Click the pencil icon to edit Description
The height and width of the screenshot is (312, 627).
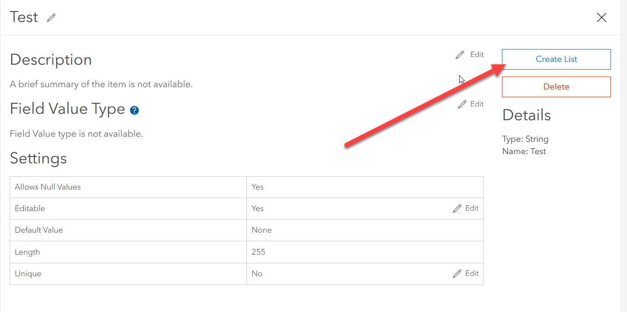[x=460, y=55]
